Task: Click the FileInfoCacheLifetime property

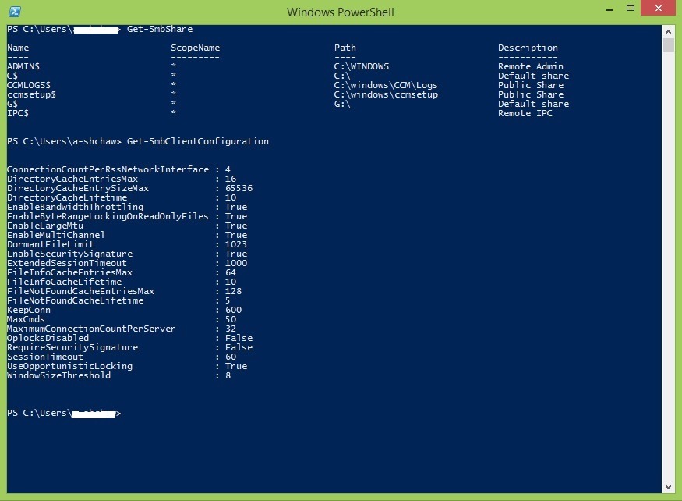Action: tap(65, 282)
